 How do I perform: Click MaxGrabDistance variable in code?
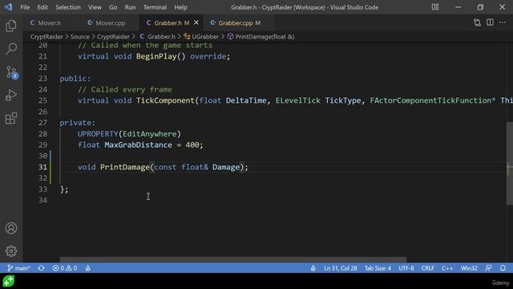pos(138,144)
